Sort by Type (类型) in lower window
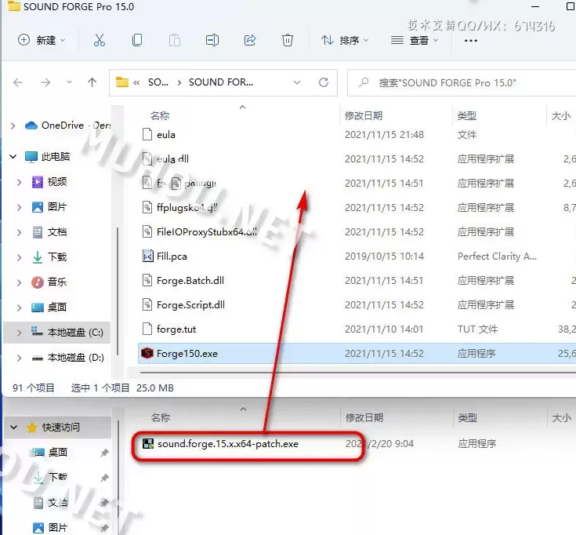 [x=468, y=417]
